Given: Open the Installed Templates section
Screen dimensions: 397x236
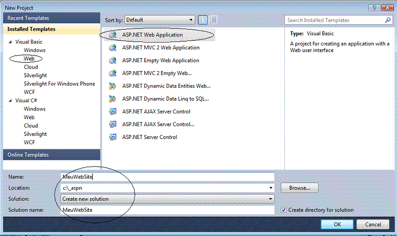Looking at the screenshot, I should [x=52, y=29].
